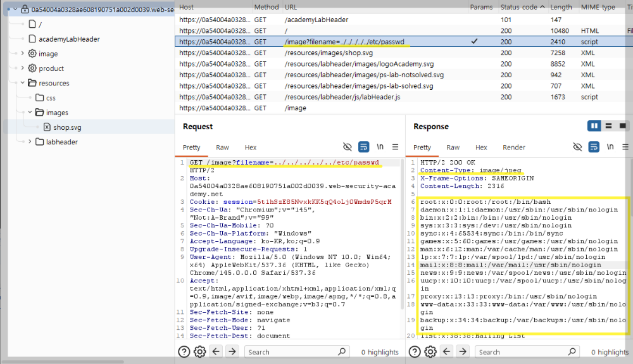
Task: Open Response panel options menu
Action: pyautogui.click(x=625, y=147)
